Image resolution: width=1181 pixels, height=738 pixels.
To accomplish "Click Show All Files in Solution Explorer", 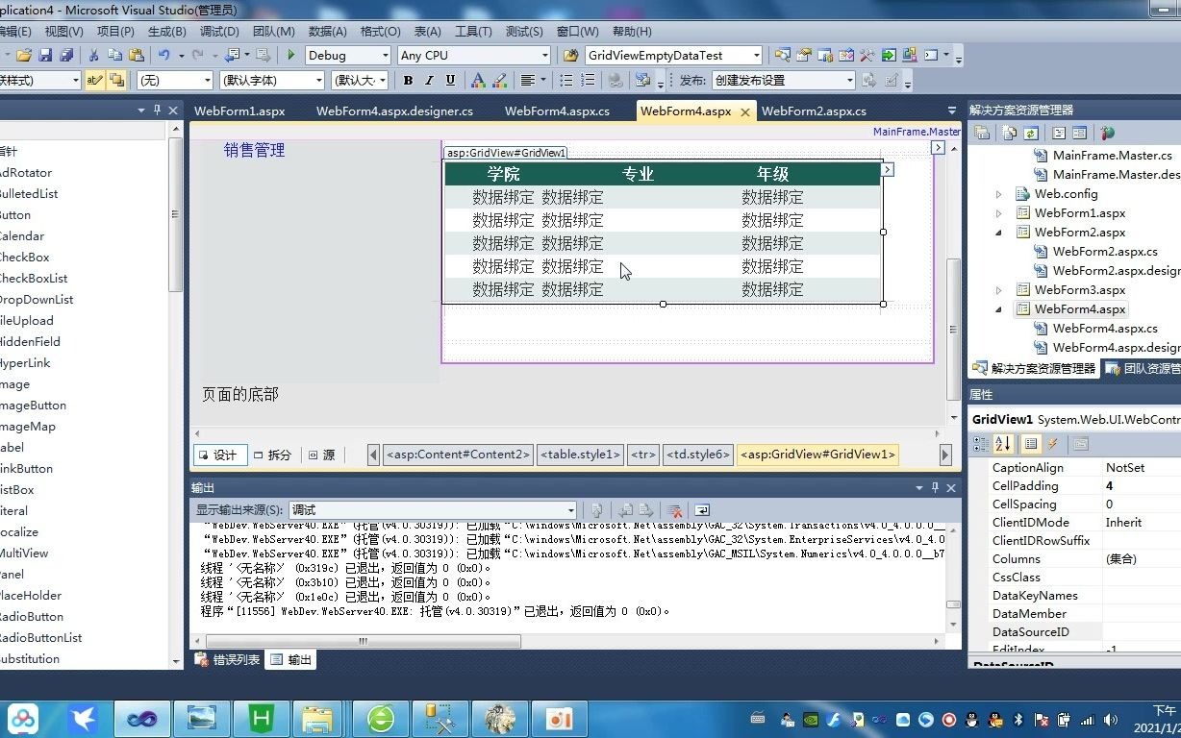I will (1008, 133).
